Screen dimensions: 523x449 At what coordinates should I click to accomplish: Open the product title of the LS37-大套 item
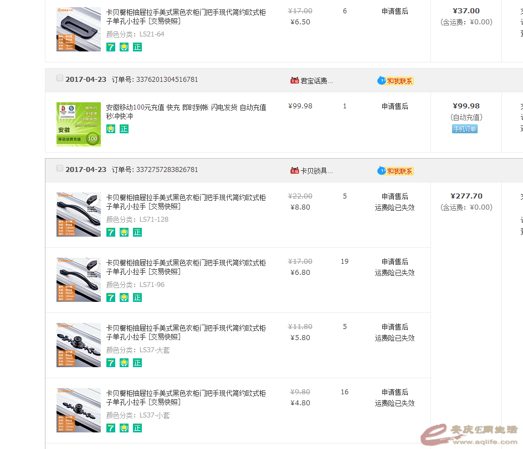(186, 332)
